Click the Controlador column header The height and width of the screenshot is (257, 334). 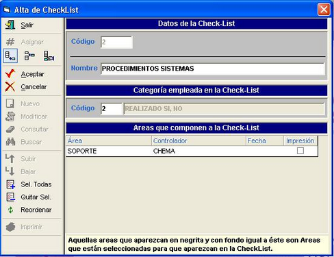click(x=198, y=140)
